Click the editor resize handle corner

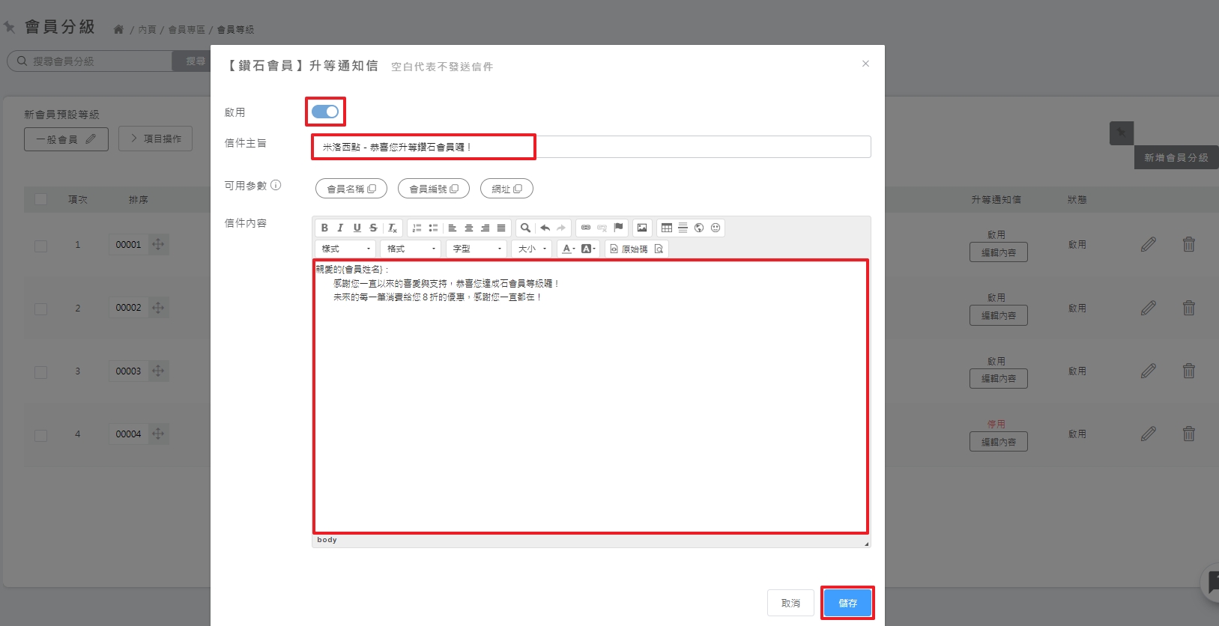(867, 544)
